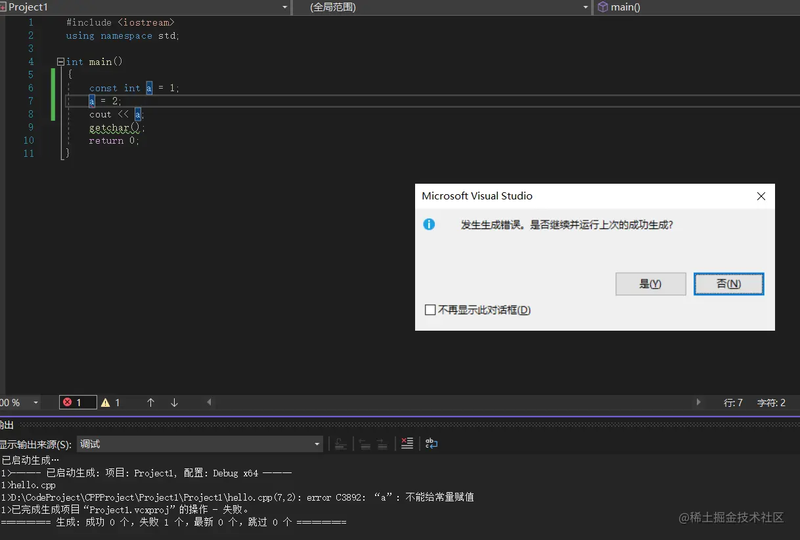Clear all output with the red-X list icon
This screenshot has width=800, height=540.
click(x=407, y=444)
